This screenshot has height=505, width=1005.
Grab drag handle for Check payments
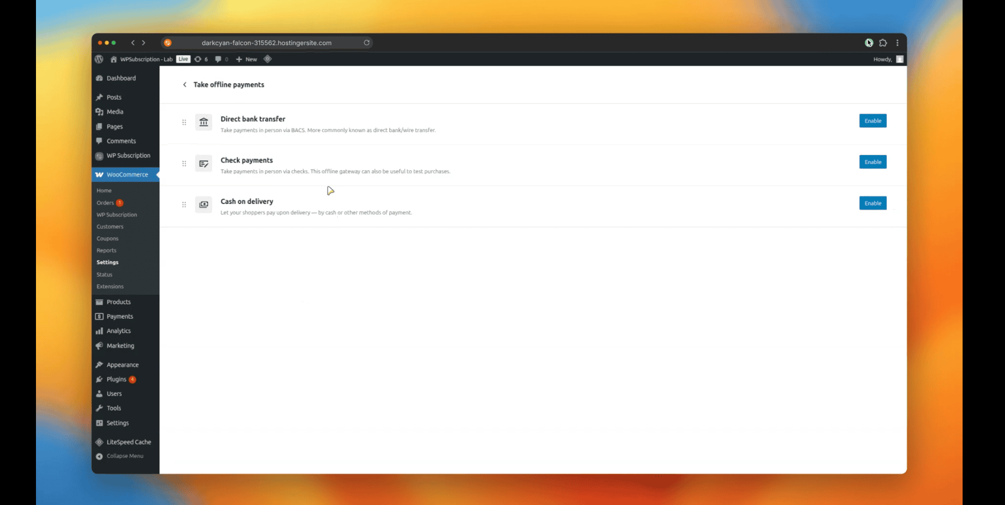pos(184,164)
